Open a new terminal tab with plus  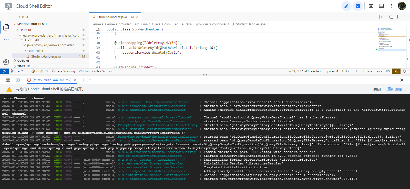point(83,80)
